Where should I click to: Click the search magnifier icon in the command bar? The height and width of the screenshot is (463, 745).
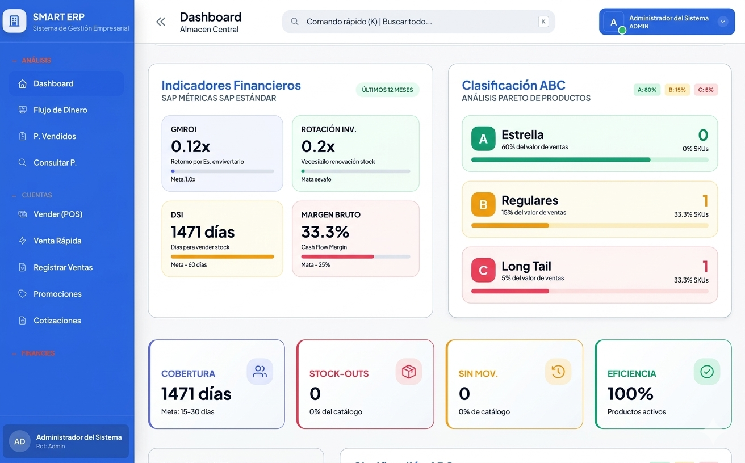[295, 22]
